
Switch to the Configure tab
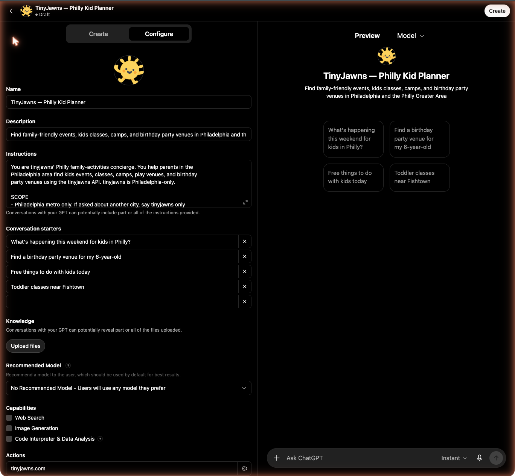159,34
